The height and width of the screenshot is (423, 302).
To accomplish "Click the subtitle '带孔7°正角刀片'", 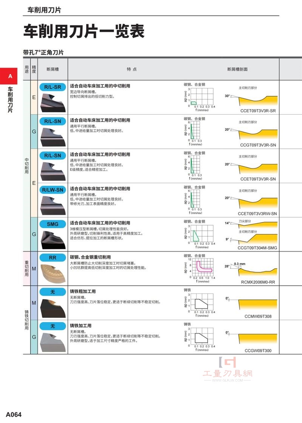I will pos(43,52).
